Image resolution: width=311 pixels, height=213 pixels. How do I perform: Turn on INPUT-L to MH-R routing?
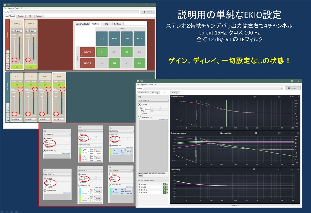point(139,52)
